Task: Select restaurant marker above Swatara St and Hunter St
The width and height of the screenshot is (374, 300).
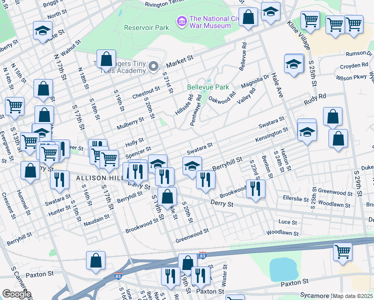Action: 60,181
